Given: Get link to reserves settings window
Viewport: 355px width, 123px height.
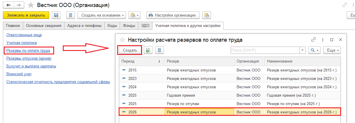Looking at the screenshot, I should pos(313,40).
